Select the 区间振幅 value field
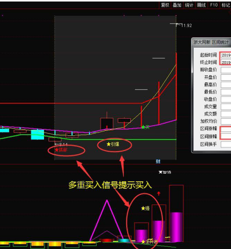The image size is (231, 249). [226, 136]
